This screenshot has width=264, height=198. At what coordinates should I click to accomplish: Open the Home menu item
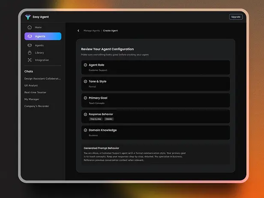tap(38, 27)
